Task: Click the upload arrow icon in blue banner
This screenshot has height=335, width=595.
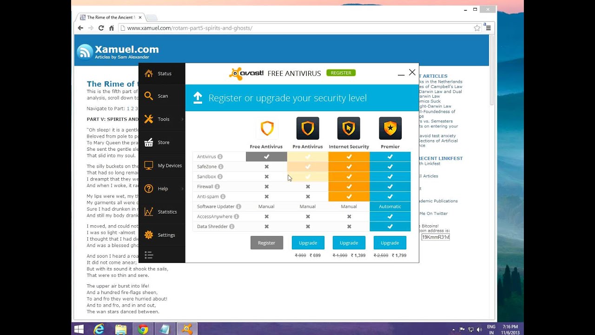Action: click(x=198, y=97)
